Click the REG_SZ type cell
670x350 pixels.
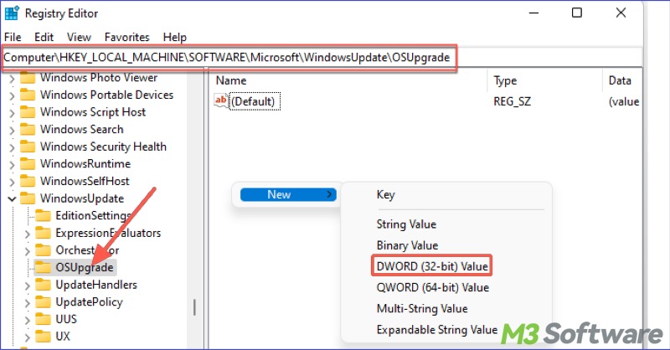[512, 101]
